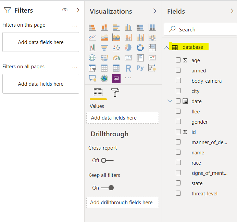Turn on the Cross-report toggle

107,160
